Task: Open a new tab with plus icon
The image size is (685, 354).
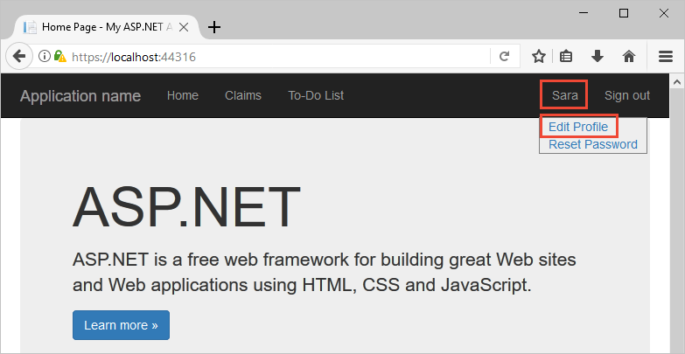Action: click(214, 27)
